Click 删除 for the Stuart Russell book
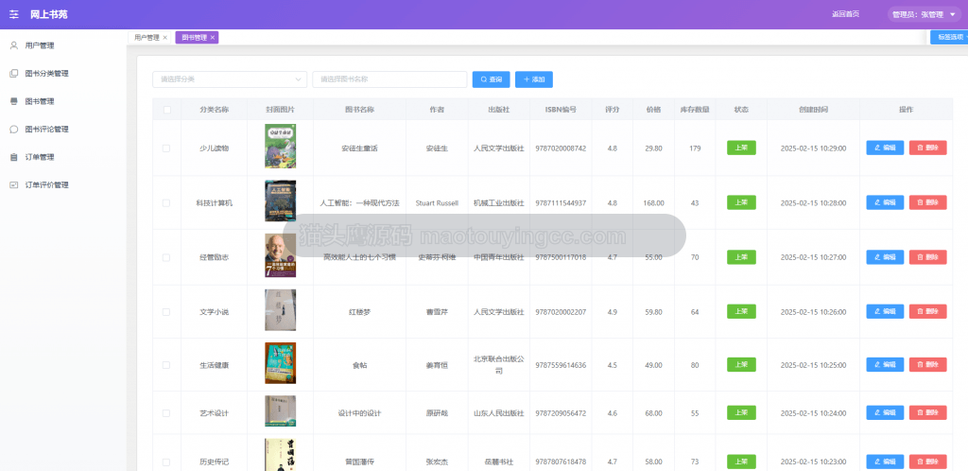 point(927,202)
